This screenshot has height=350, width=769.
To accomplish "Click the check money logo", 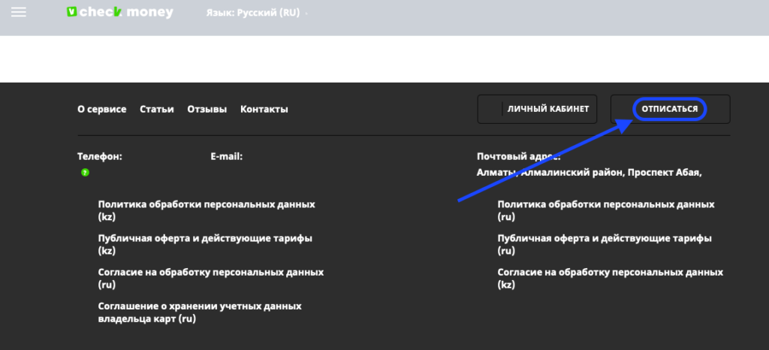I will coord(119,13).
